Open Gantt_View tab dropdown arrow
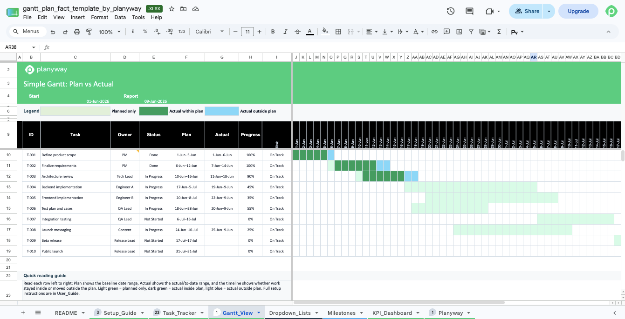The width and height of the screenshot is (625, 319). click(259, 313)
